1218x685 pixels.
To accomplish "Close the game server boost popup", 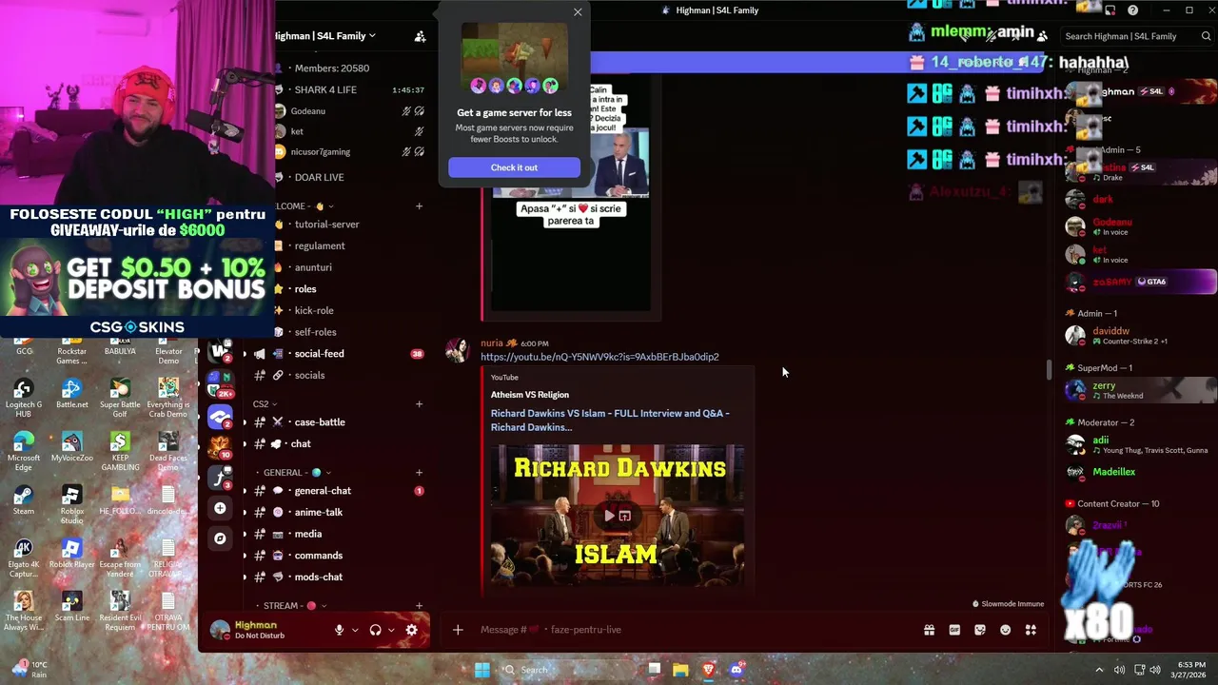I will click(x=578, y=12).
